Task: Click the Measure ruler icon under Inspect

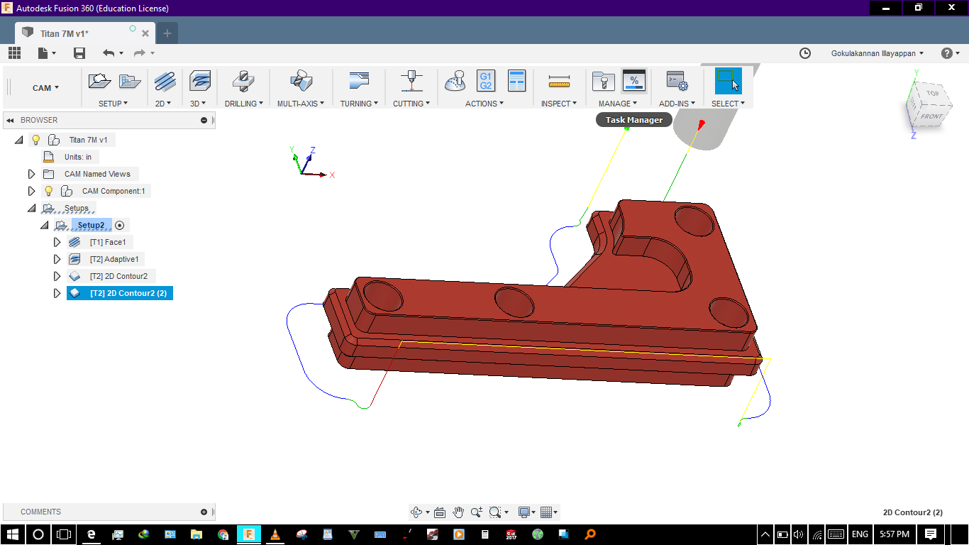Action: pyautogui.click(x=560, y=82)
